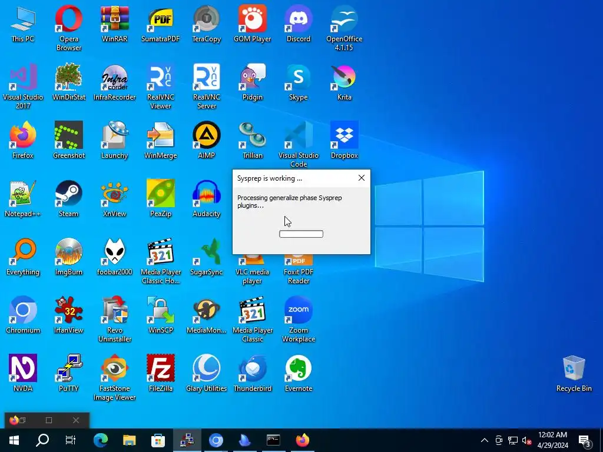Select the Everything search icon

click(23, 257)
